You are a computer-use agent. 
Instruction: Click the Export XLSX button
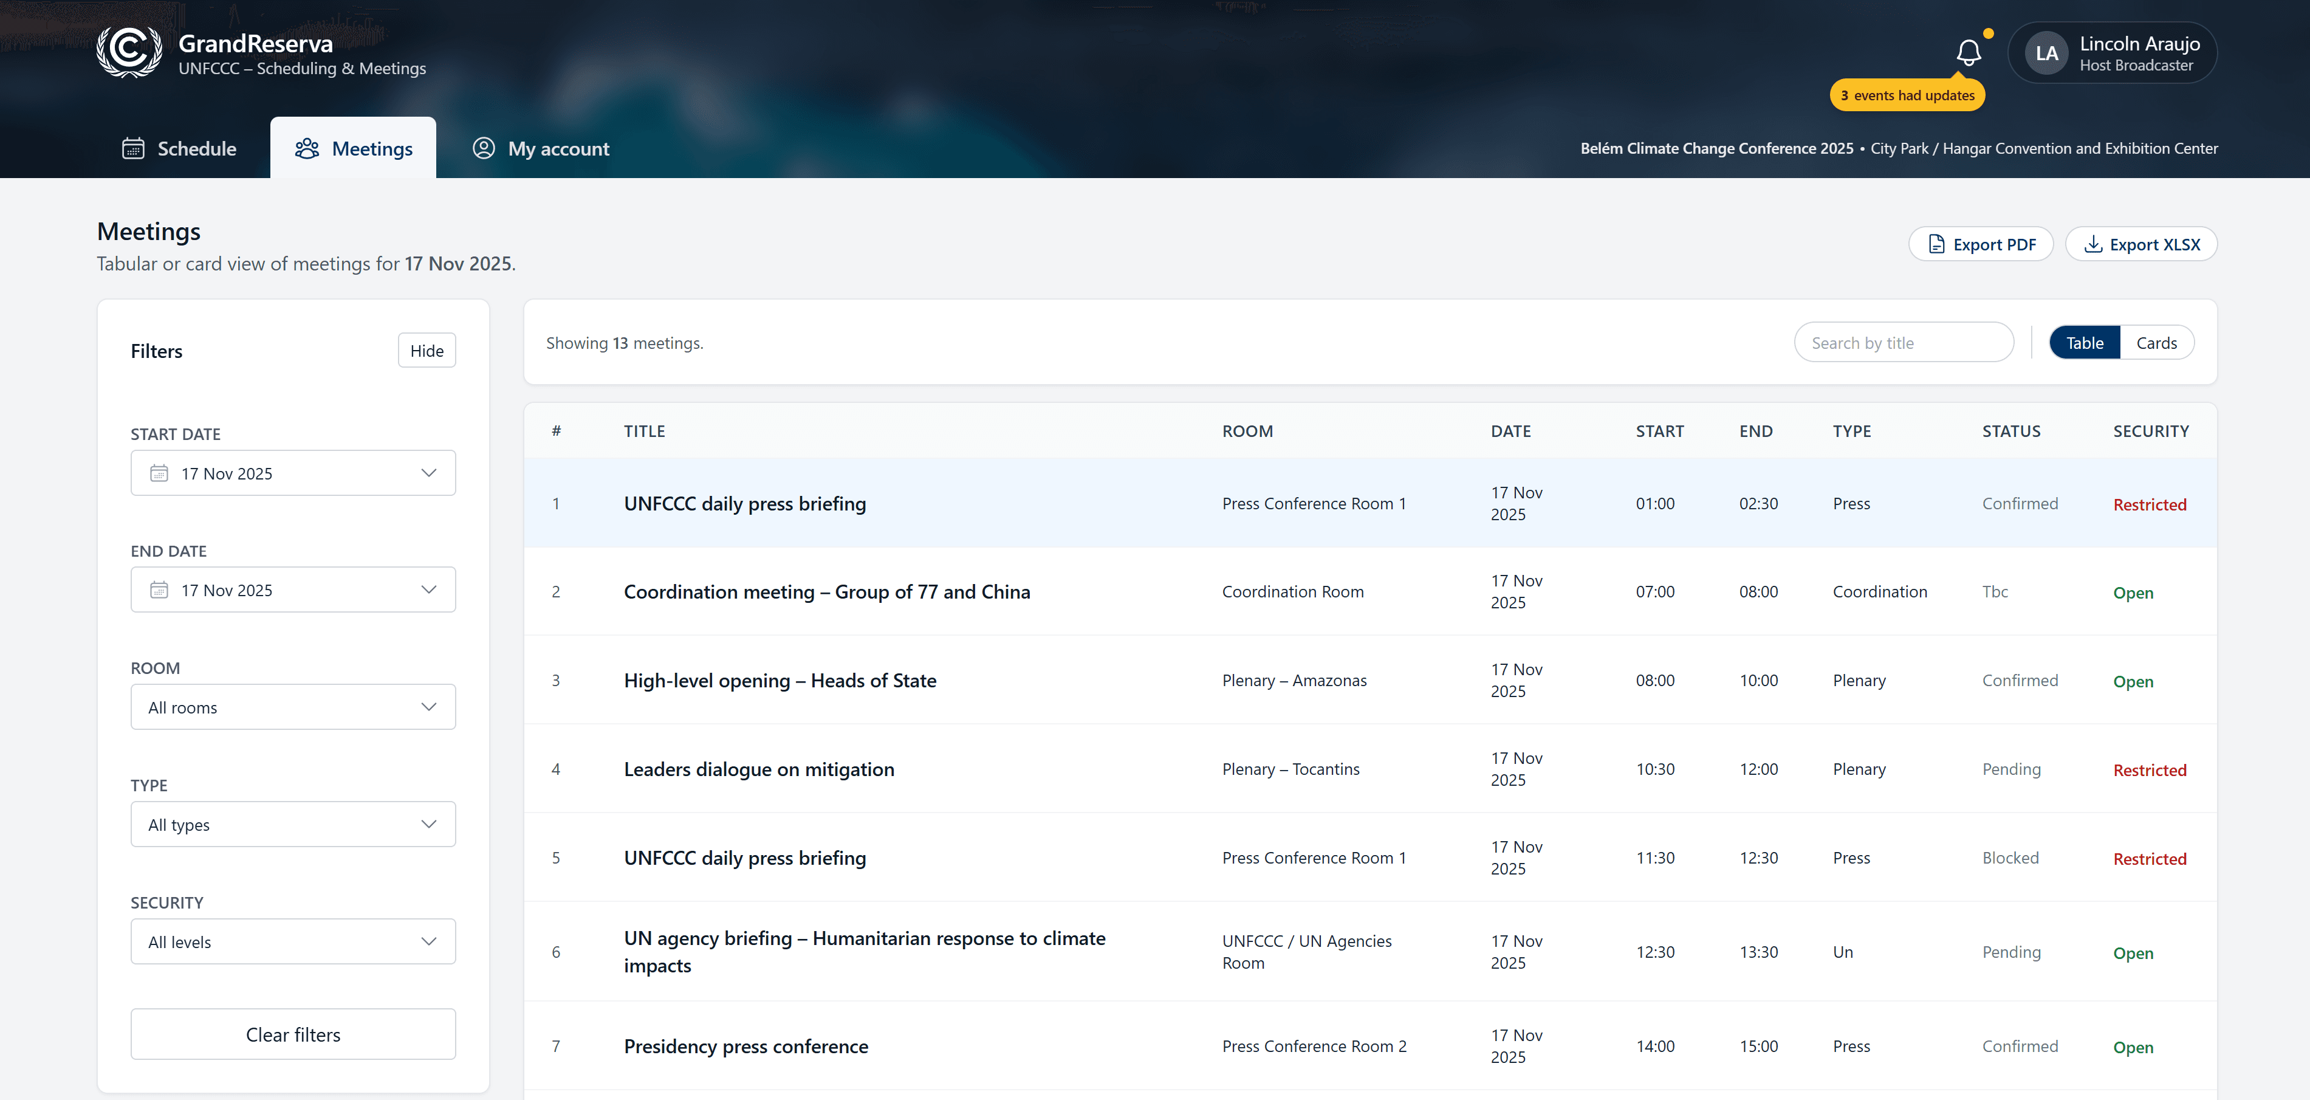(x=2140, y=244)
